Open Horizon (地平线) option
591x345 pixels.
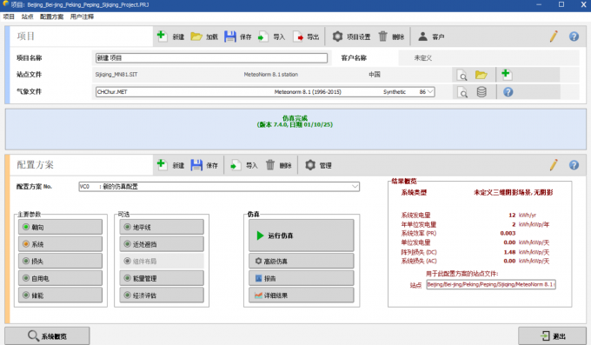click(x=162, y=227)
